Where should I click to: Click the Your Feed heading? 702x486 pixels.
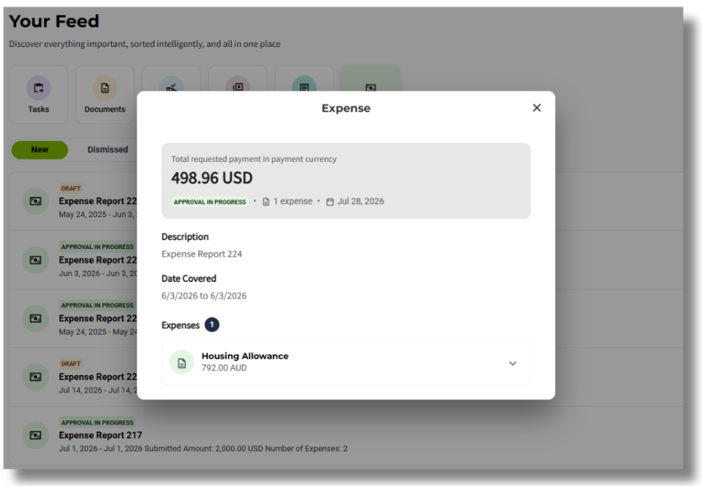click(54, 21)
